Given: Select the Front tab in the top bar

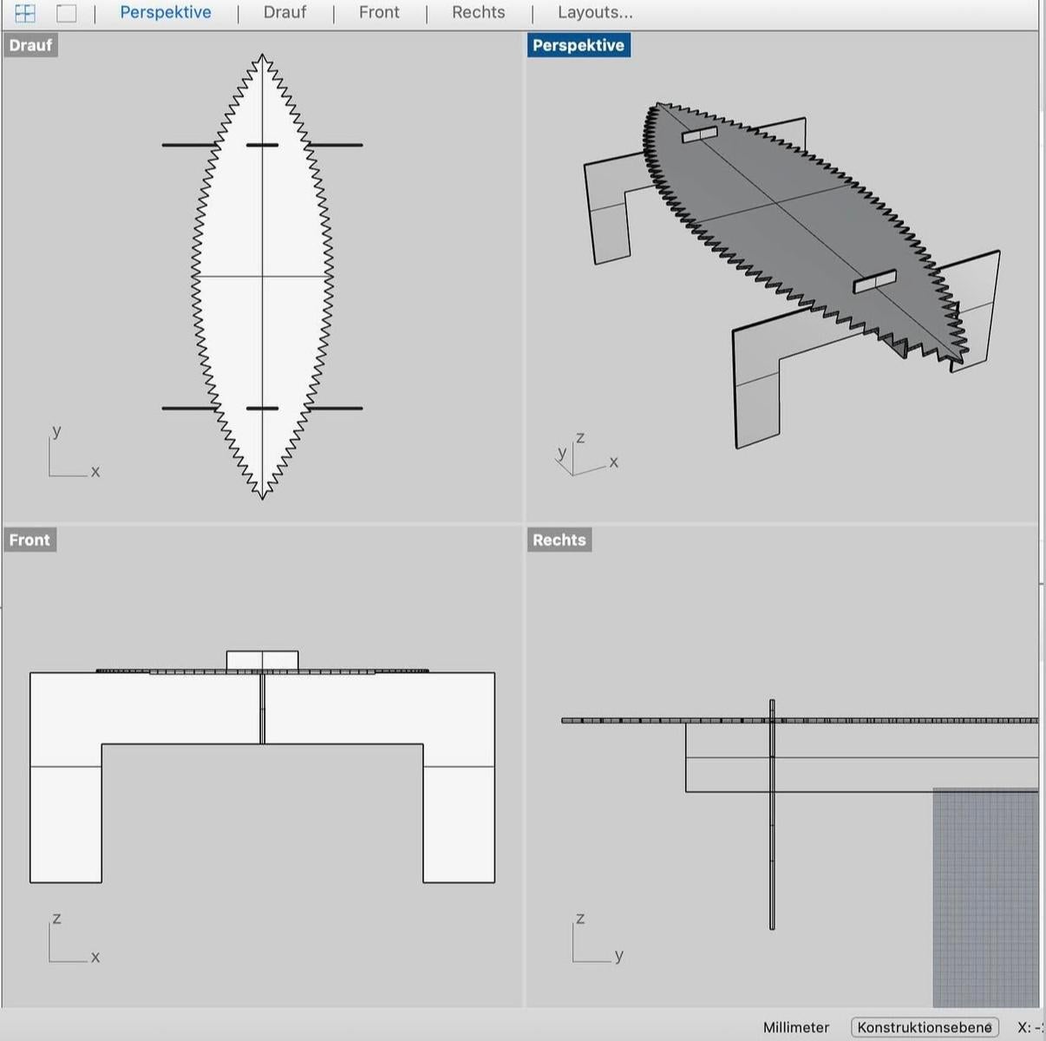Looking at the screenshot, I should pos(379,13).
